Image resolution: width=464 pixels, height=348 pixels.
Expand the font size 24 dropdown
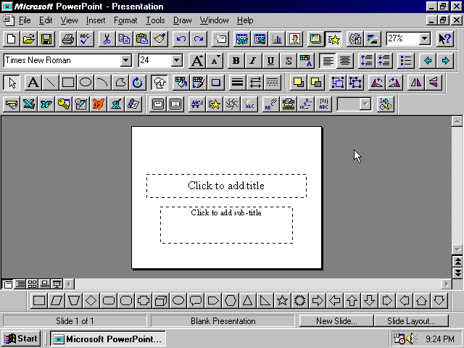click(176, 61)
